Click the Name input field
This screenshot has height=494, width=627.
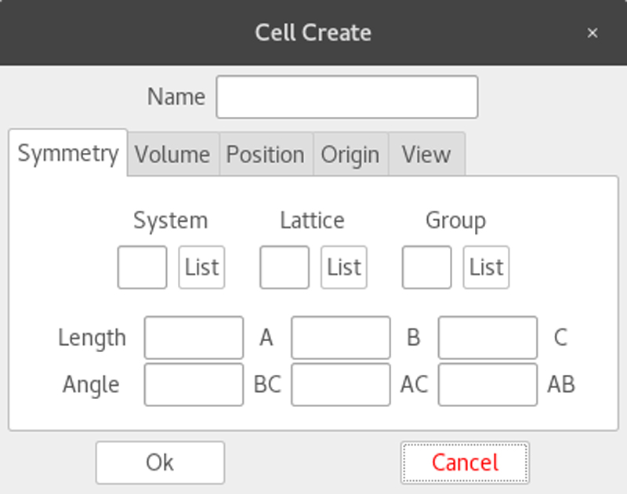click(x=346, y=96)
